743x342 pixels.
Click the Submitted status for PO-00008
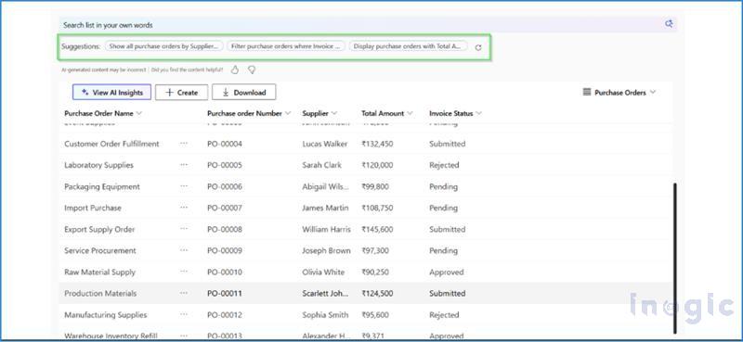448,229
